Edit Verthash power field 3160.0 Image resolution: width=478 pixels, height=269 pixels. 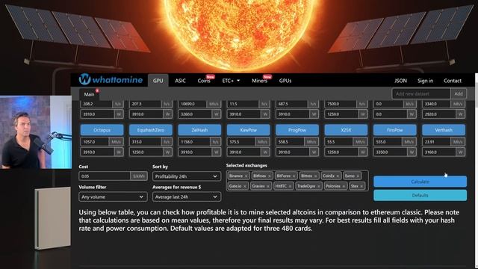(438, 152)
